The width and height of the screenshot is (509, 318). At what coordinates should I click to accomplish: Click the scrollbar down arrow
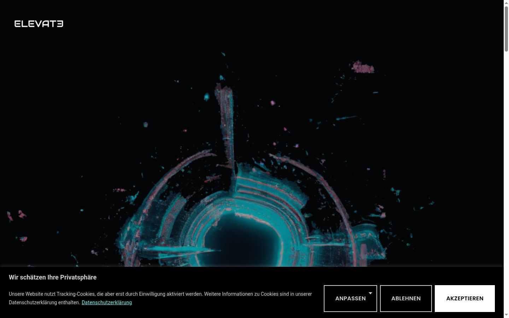(x=506, y=315)
